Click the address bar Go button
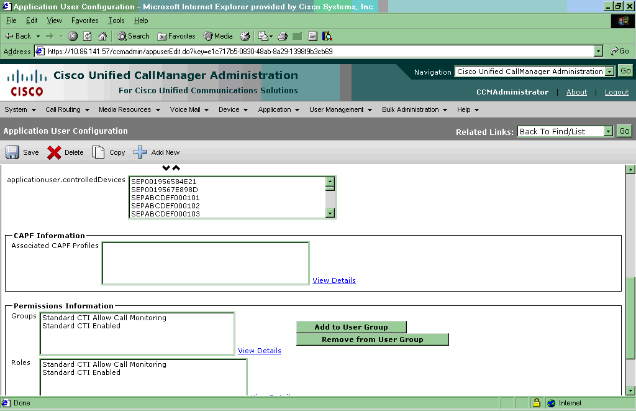The width and height of the screenshot is (636, 411). click(x=620, y=51)
